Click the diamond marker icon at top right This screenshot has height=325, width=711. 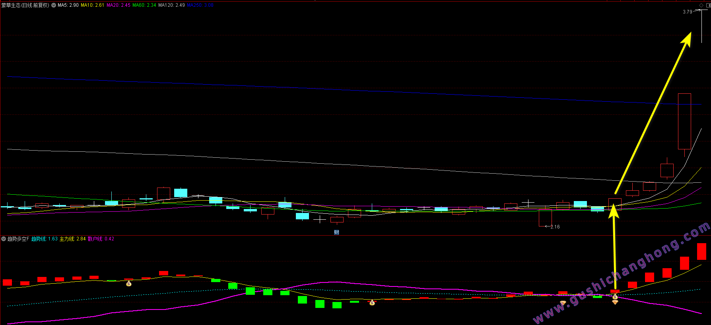tap(701, 5)
